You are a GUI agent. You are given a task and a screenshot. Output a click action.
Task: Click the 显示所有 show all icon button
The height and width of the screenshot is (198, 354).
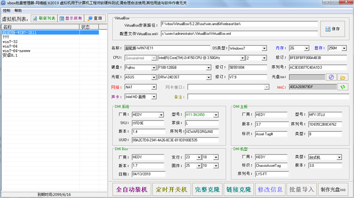tap(71, 18)
